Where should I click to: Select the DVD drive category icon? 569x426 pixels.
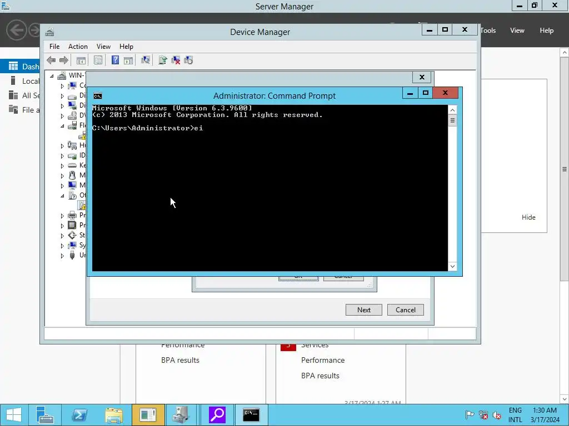pos(72,115)
